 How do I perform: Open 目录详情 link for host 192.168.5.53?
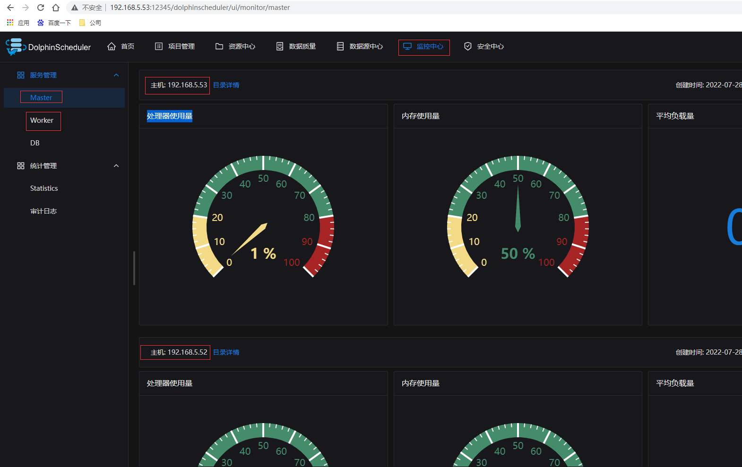click(x=226, y=85)
